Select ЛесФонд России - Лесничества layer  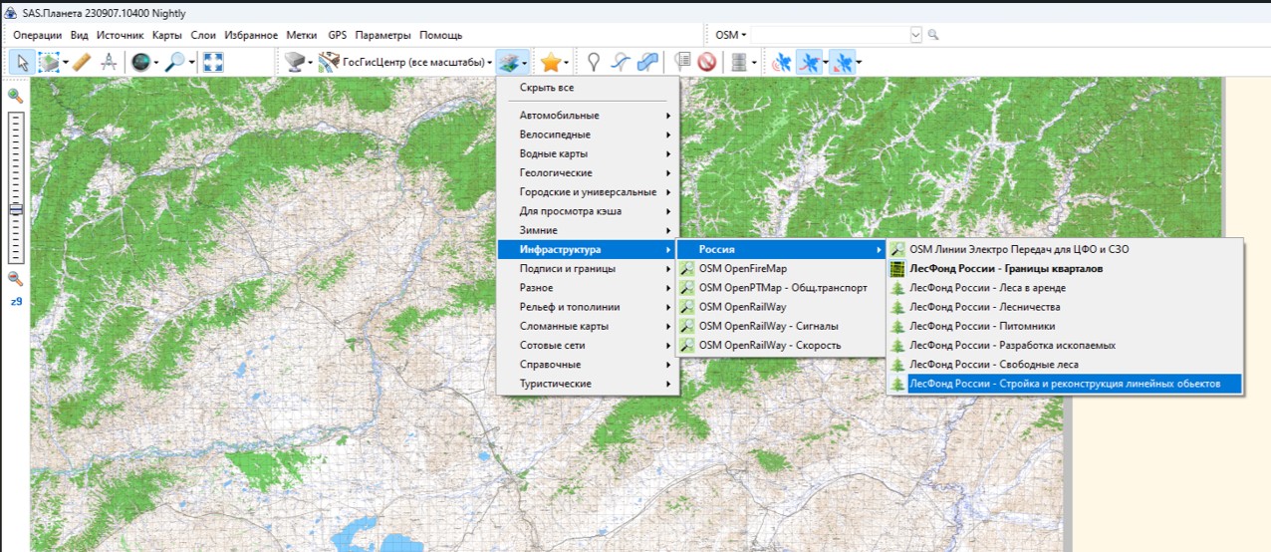[984, 307]
